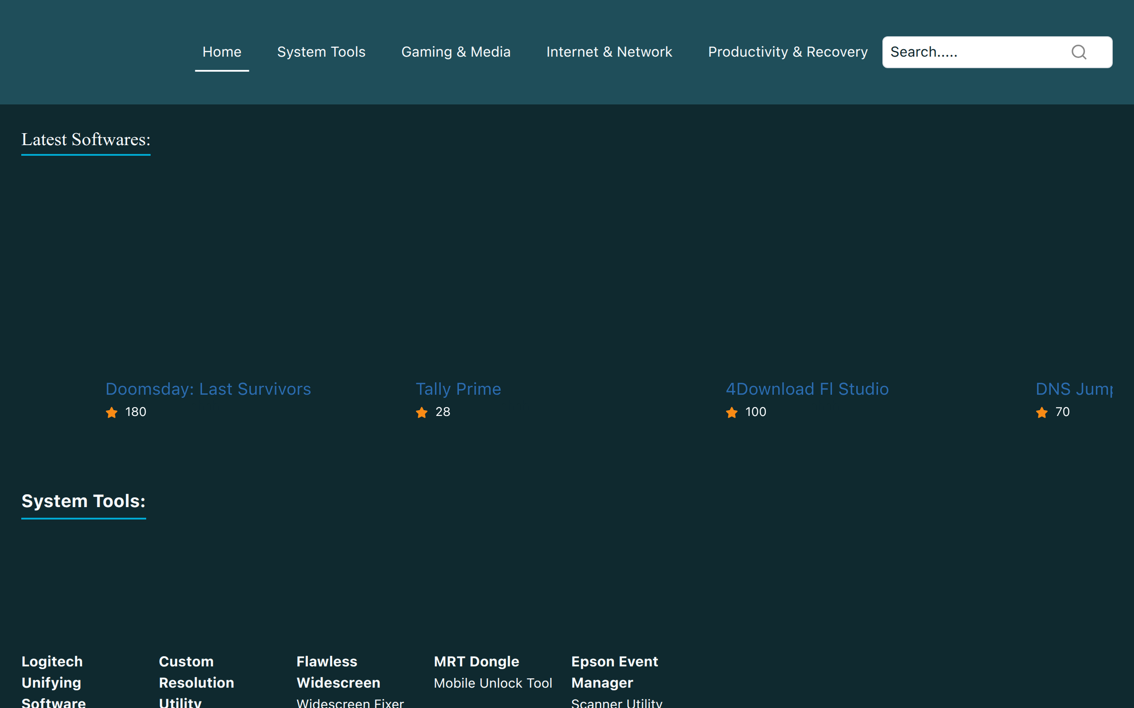This screenshot has height=708, width=1134.
Task: Open Productivity & Recovery category
Action: click(x=788, y=52)
